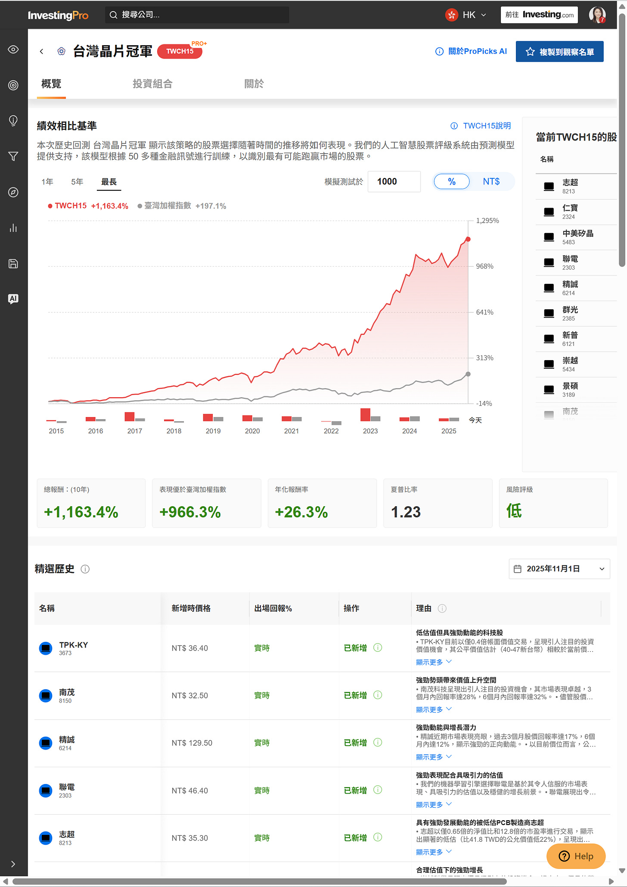Open the bar chart icon in sidebar
This screenshot has height=887, width=627.
(13, 228)
